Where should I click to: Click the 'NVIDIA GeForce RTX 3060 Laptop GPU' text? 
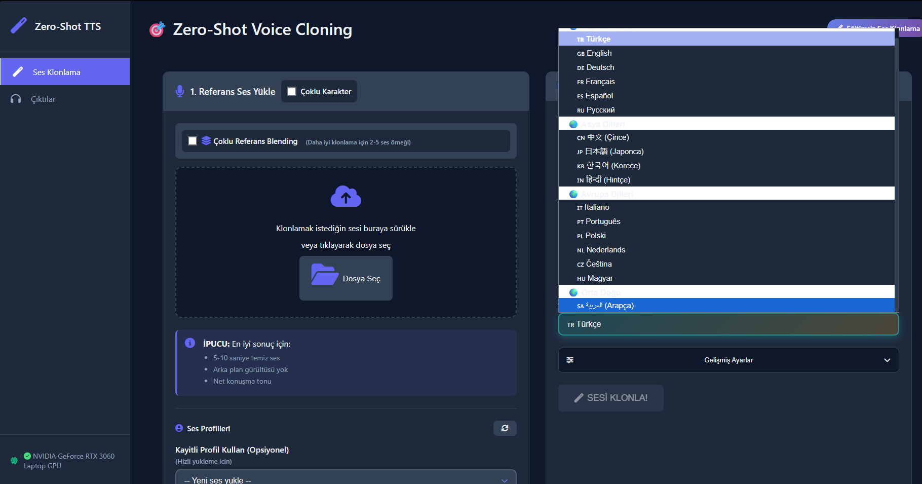(69, 461)
